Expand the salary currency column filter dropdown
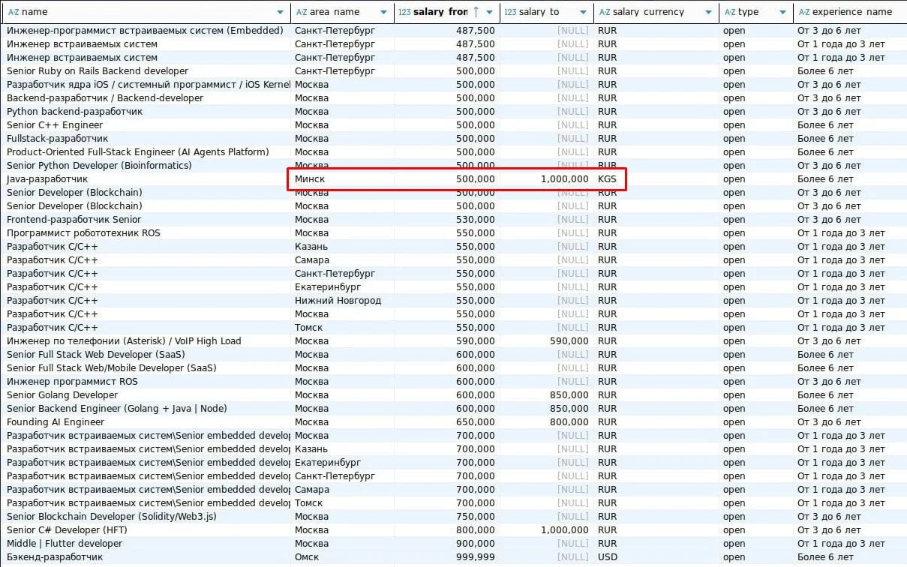907x567 pixels. (708, 12)
